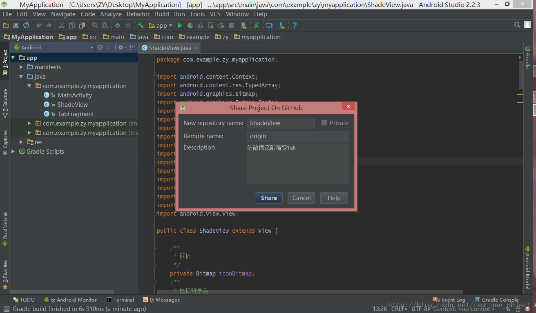536x313 pixels.
Task: Open the Refactor menu
Action: 138,14
